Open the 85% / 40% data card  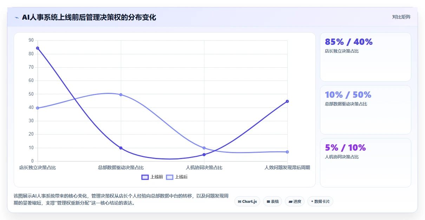365,57
